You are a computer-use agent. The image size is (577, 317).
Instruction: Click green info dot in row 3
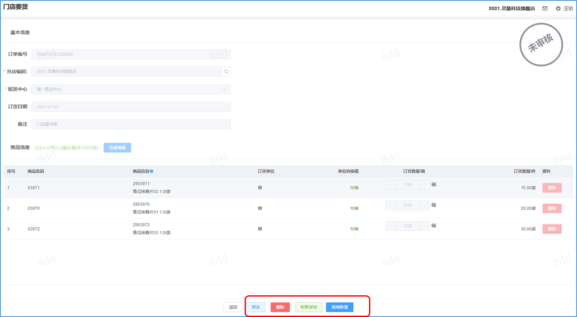tap(356, 229)
